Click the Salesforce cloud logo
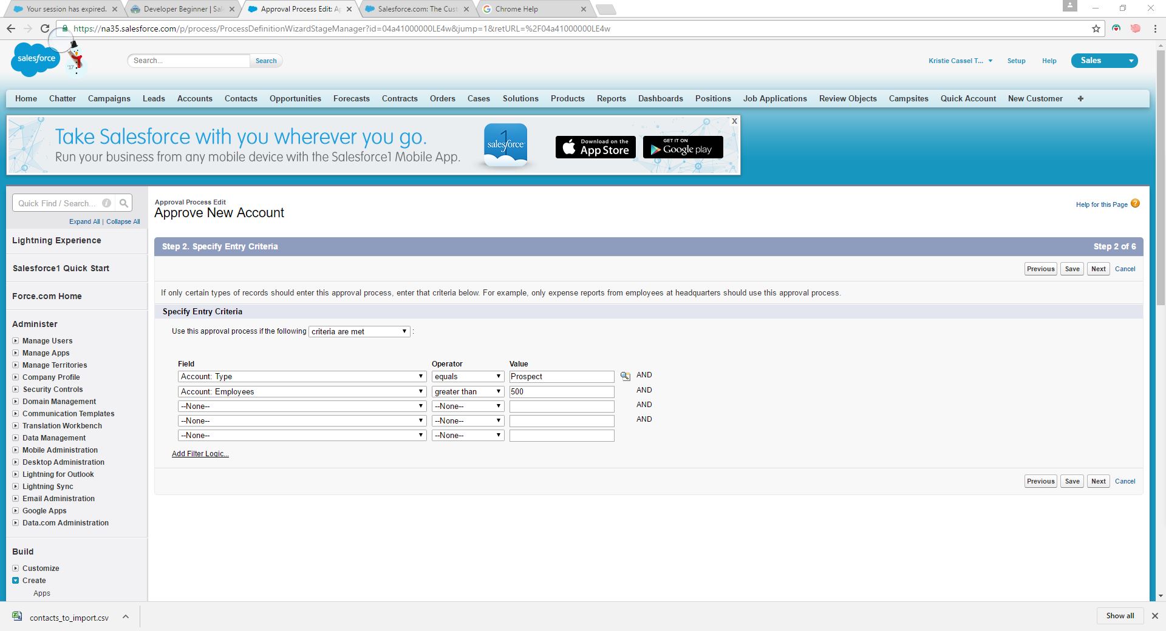This screenshot has width=1166, height=631. tap(35, 59)
